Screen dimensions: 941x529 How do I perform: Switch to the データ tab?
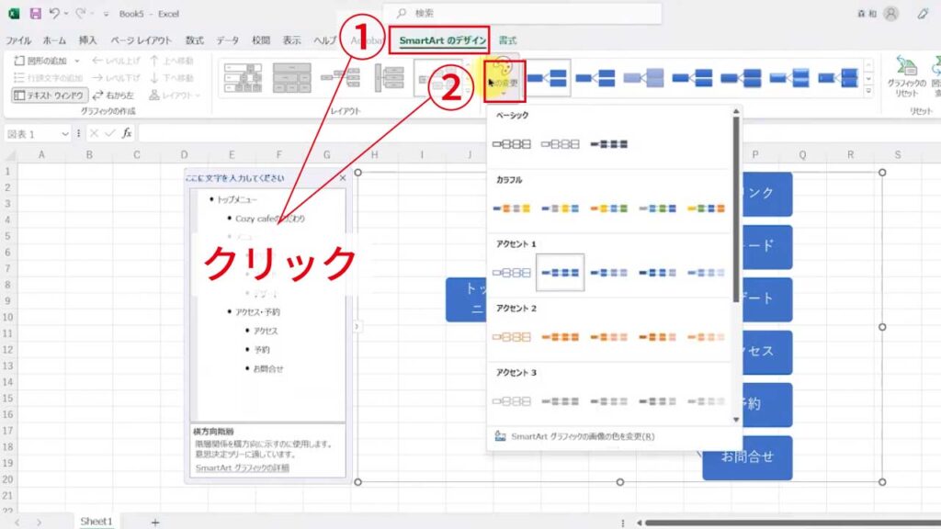(x=228, y=40)
